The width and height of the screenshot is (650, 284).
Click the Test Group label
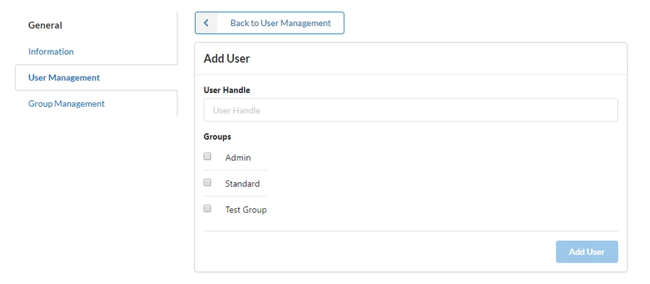click(246, 210)
